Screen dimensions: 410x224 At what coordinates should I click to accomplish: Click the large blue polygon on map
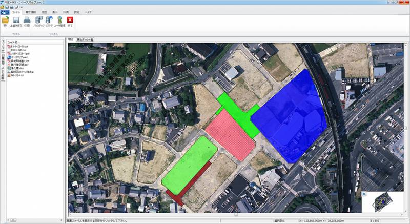pos(290,118)
